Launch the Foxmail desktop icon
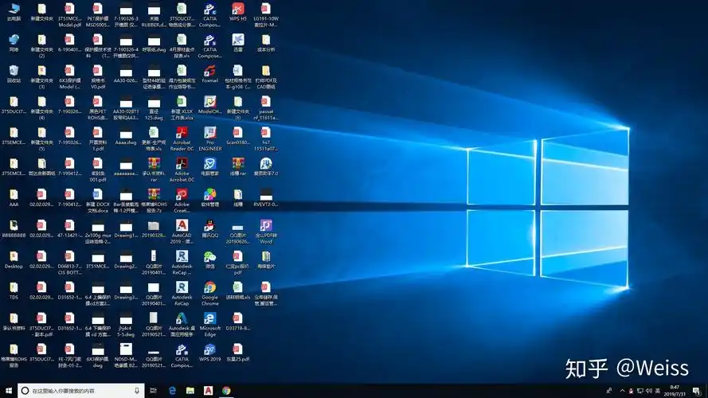 tap(209, 70)
